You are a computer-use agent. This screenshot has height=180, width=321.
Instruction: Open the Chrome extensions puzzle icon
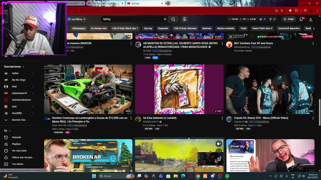click(x=296, y=10)
